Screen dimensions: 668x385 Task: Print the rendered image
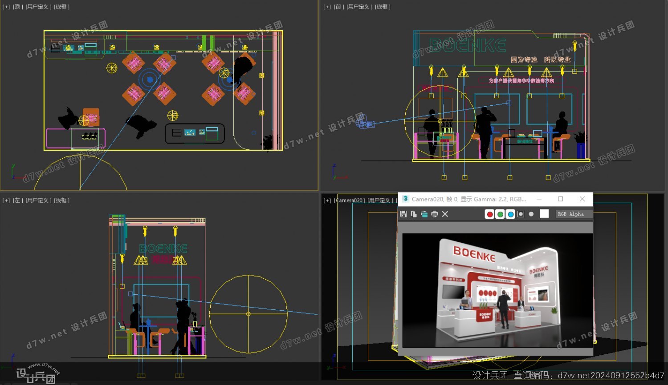(x=435, y=214)
